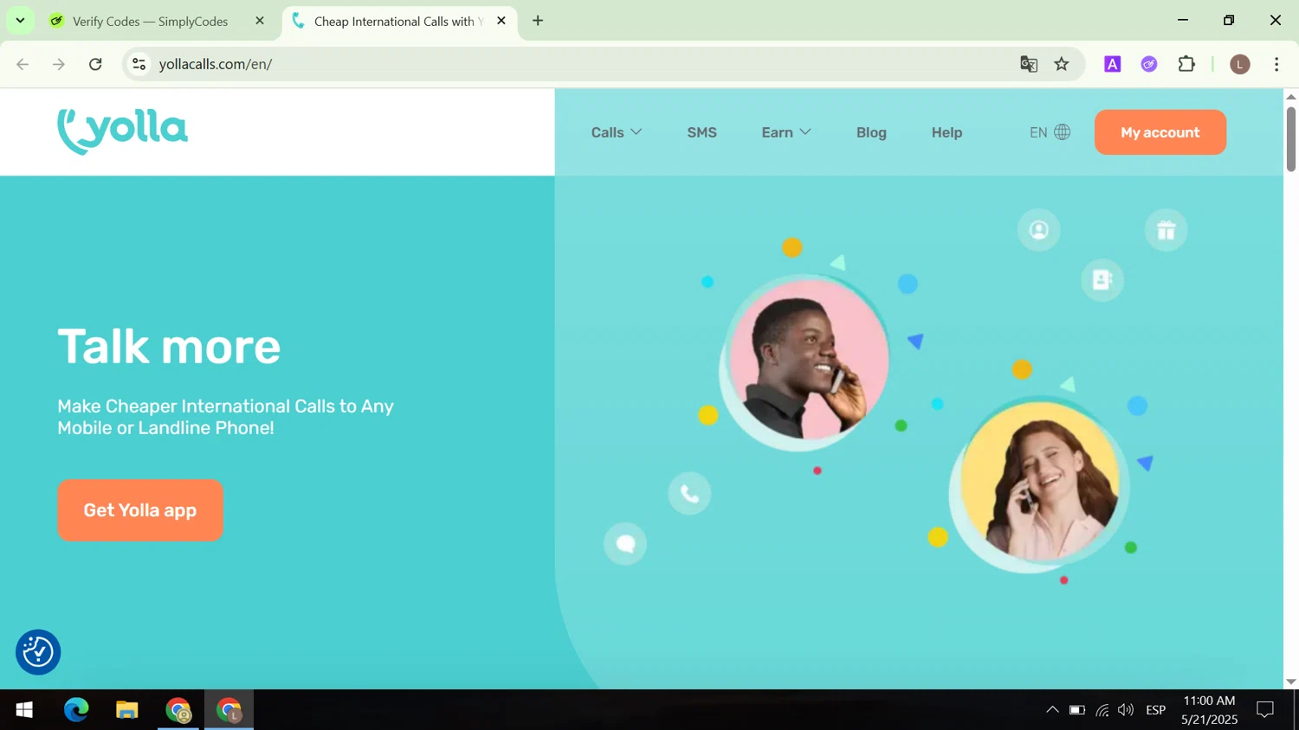Click the My account button

click(1160, 132)
